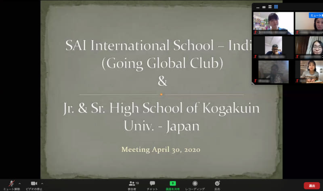
Task: Click the muted mic icon on the wall-art video tile
Action: pyautogui.click(x=256, y=32)
